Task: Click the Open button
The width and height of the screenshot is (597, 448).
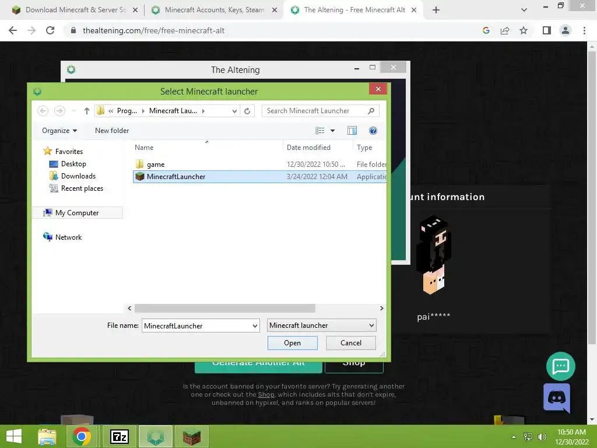Action: (293, 343)
